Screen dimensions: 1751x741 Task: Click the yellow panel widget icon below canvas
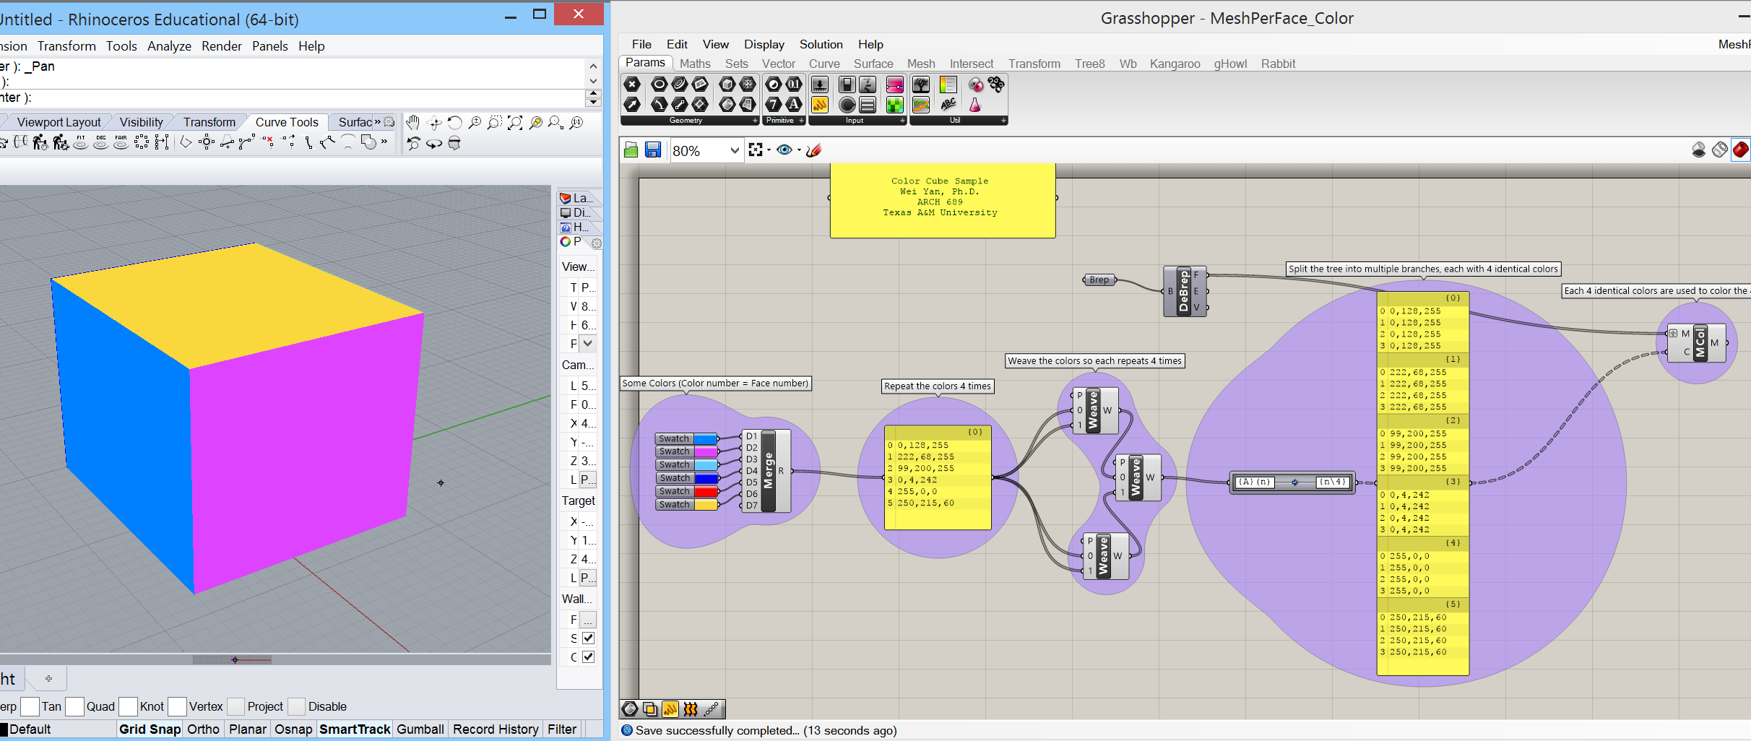point(670,709)
